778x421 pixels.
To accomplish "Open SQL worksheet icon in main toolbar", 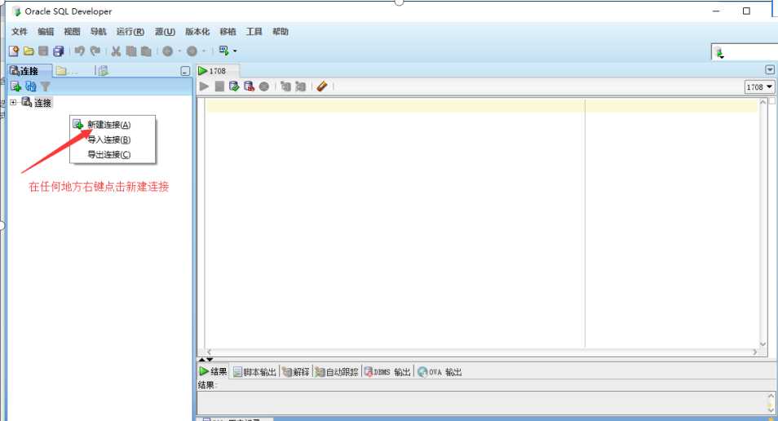I will point(223,51).
